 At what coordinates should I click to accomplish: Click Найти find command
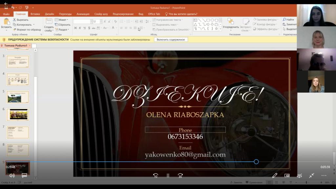pyautogui.click(x=288, y=19)
